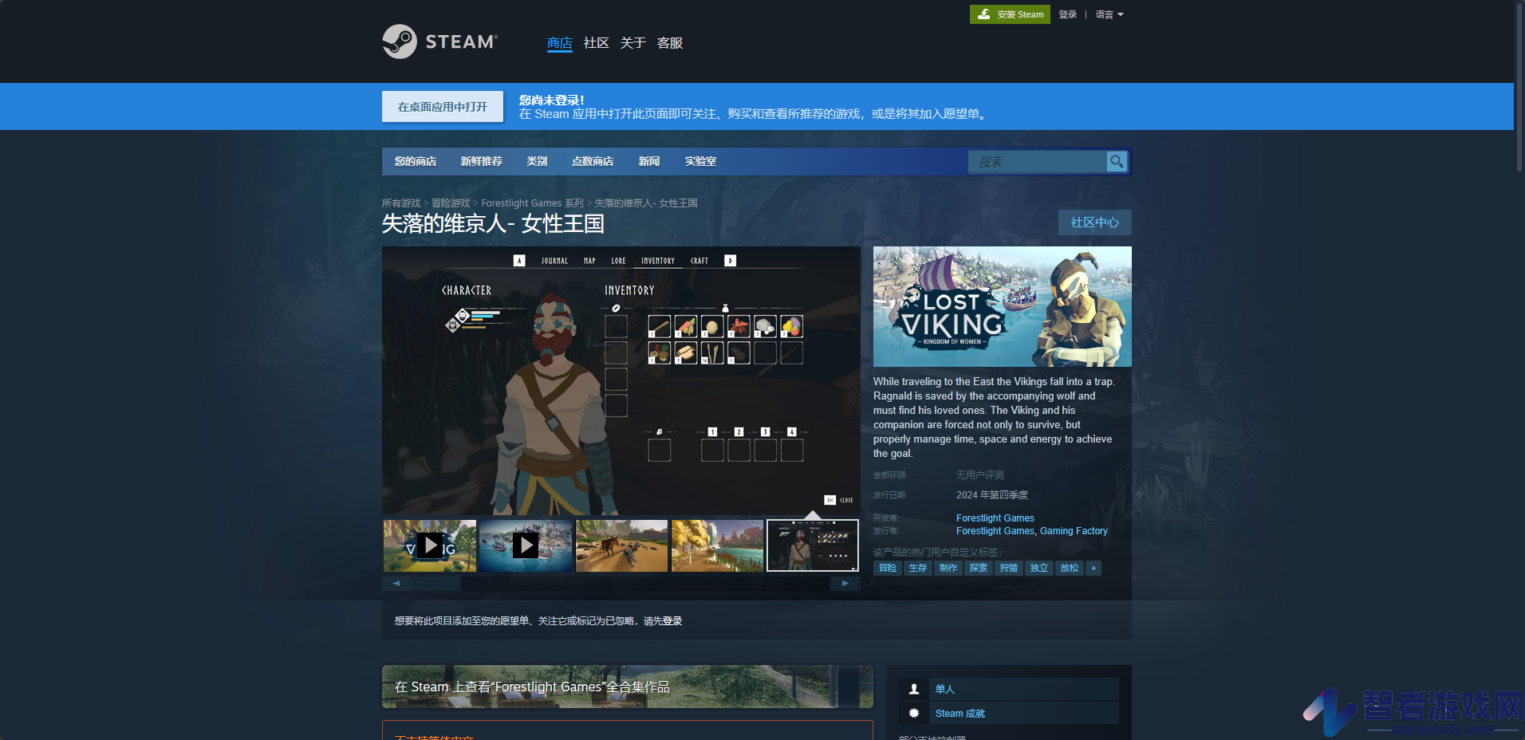1525x740 pixels.
Task: Click the Steam achievements star icon
Action: (x=914, y=713)
